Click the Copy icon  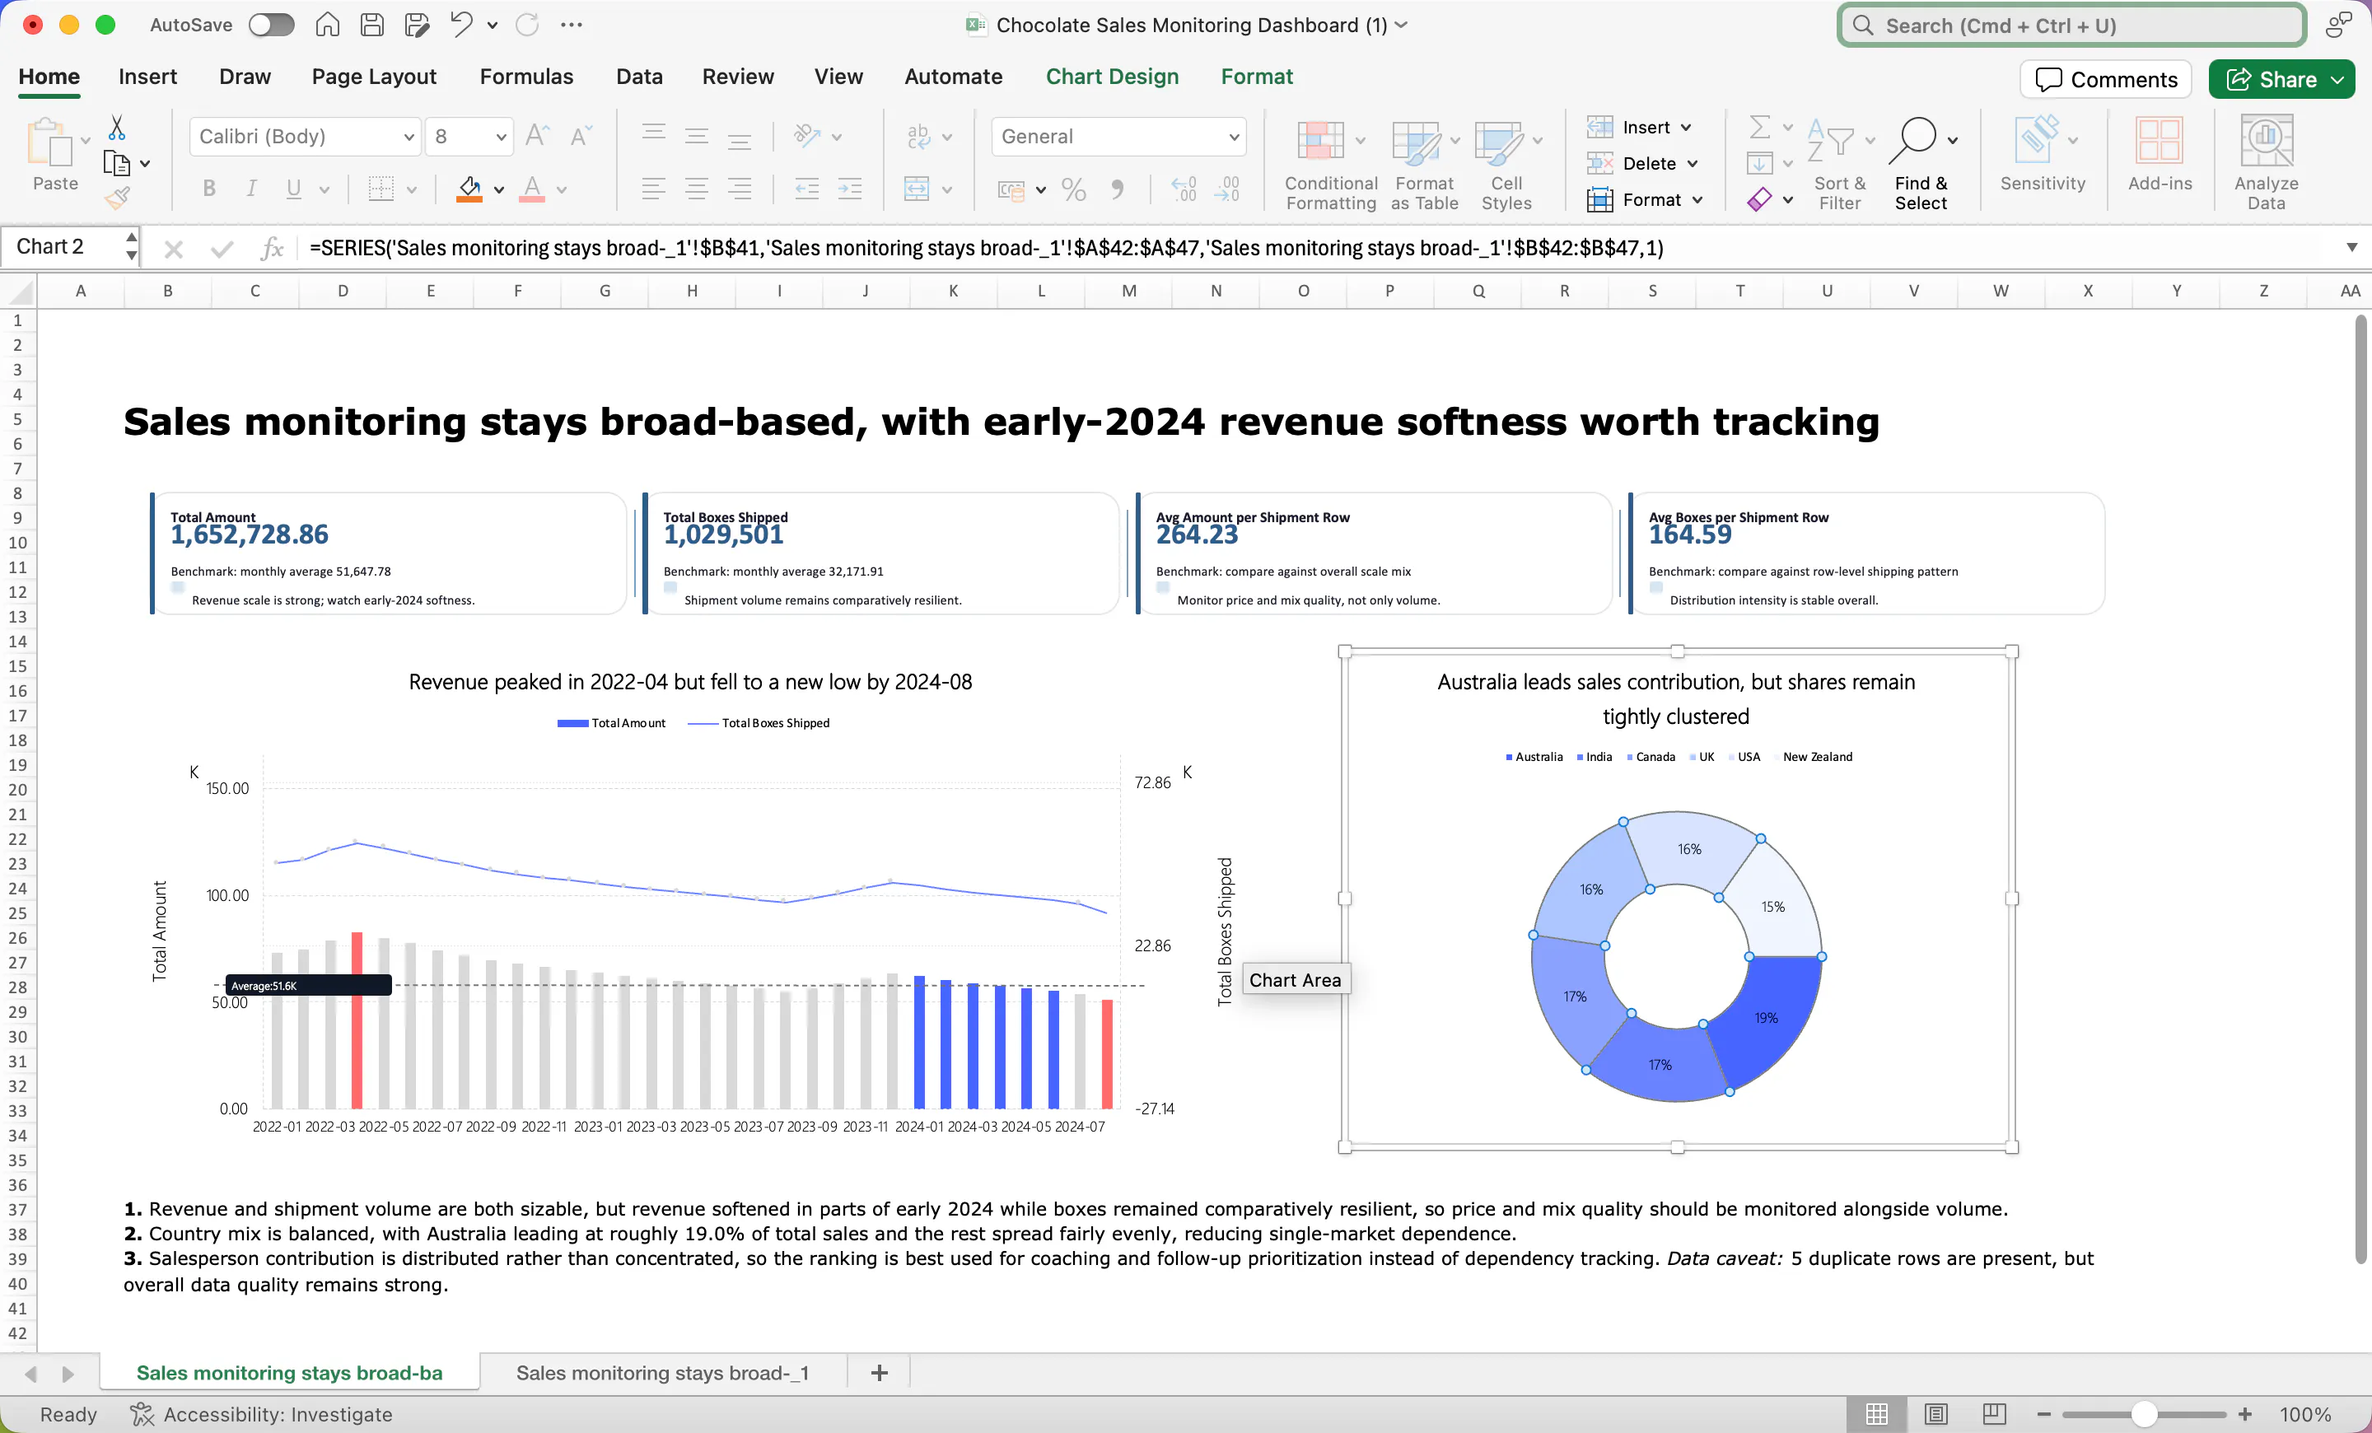point(116,162)
